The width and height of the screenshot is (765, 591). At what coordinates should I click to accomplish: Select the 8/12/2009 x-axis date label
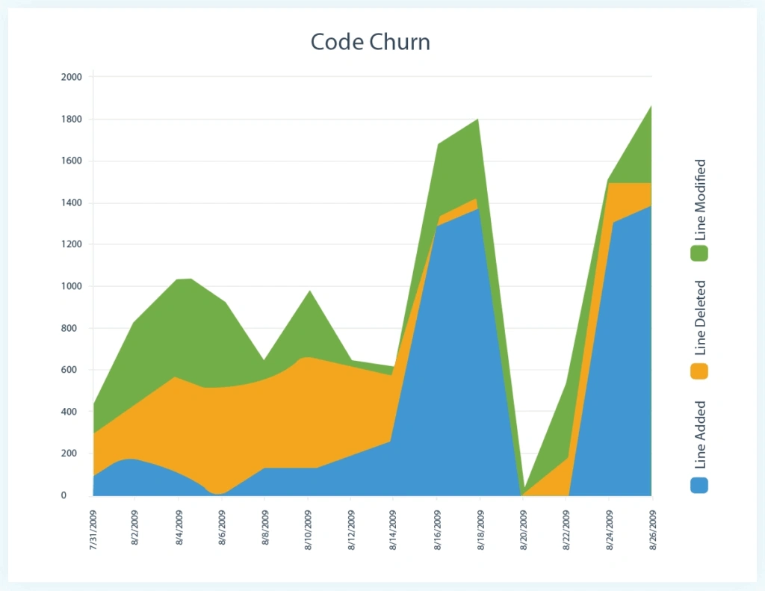point(352,530)
